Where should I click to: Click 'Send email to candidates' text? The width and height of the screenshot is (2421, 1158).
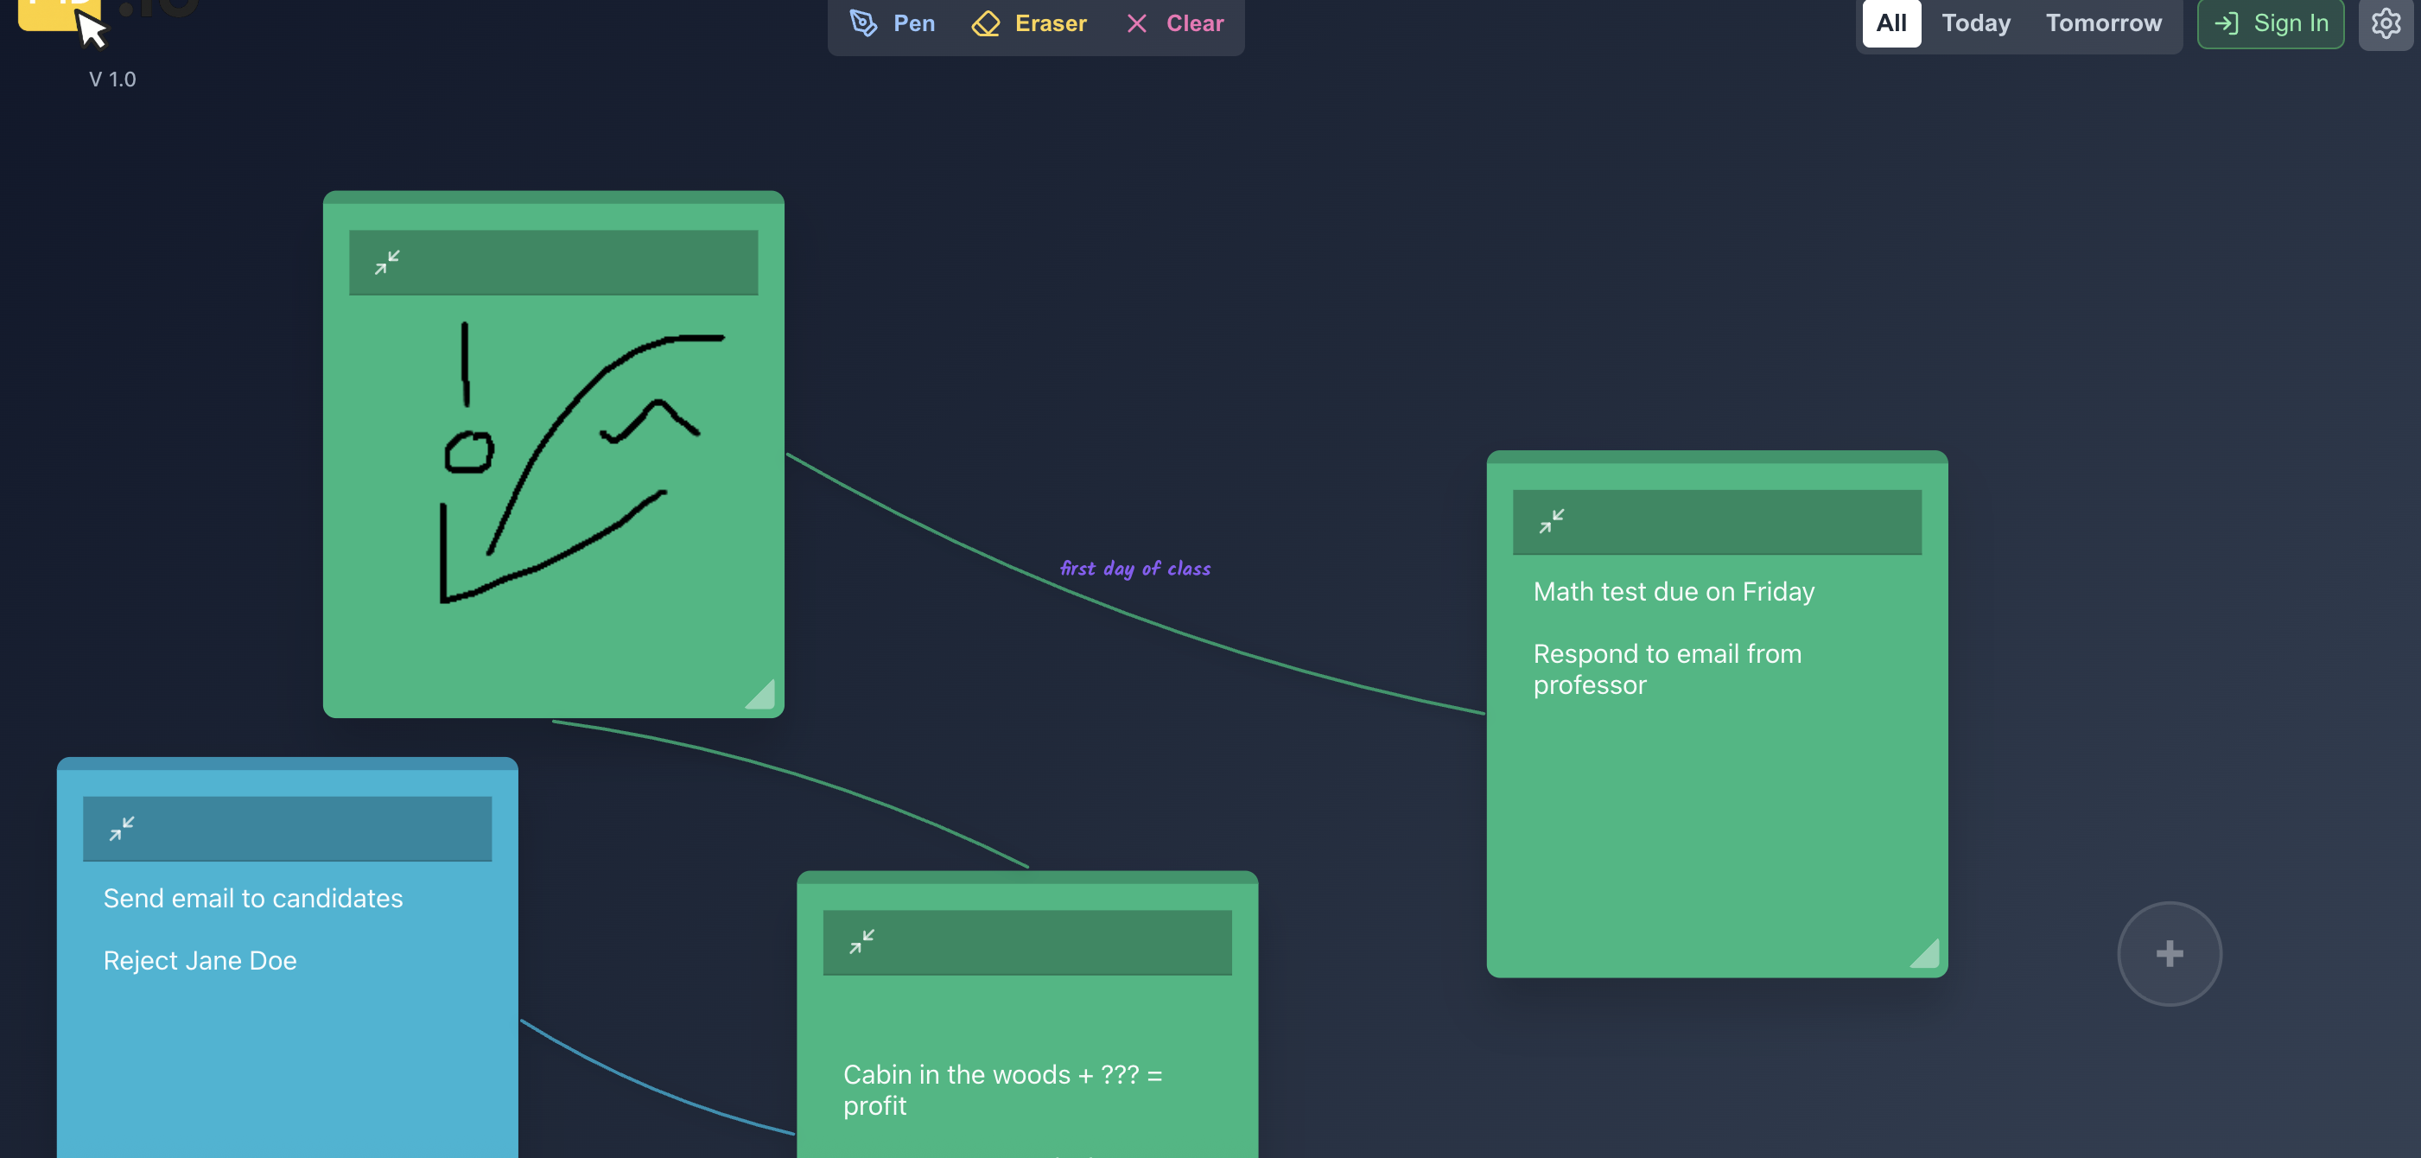(x=253, y=898)
